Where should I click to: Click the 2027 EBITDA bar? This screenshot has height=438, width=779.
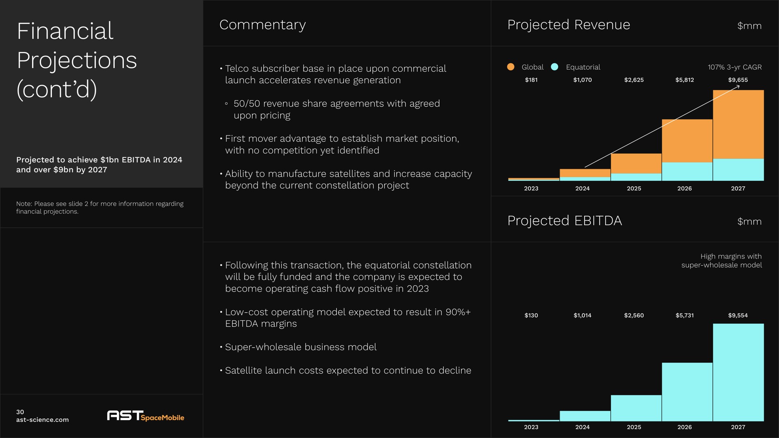[738, 372]
